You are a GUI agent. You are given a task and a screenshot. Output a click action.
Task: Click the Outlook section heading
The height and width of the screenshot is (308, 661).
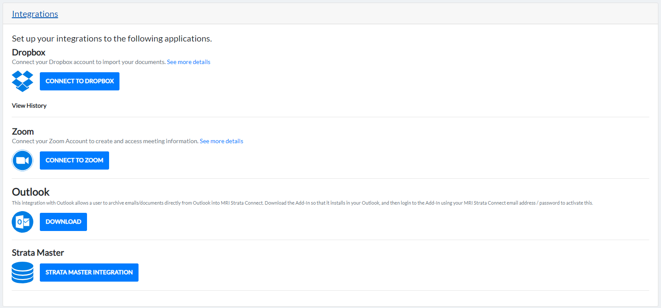tap(31, 192)
